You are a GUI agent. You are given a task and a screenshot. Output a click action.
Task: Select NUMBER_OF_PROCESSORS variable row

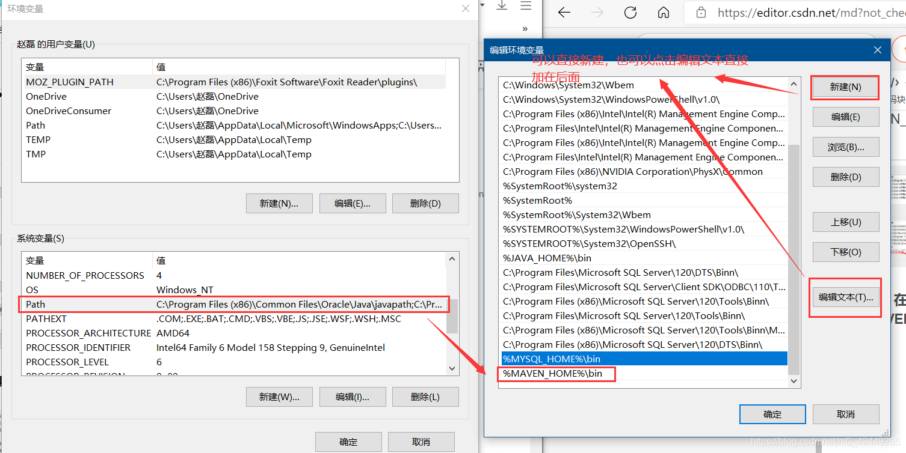coord(235,276)
